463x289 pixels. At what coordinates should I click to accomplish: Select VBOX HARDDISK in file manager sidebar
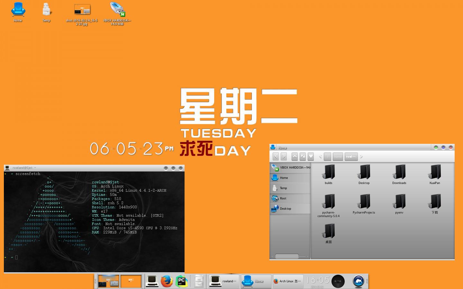[290, 167]
